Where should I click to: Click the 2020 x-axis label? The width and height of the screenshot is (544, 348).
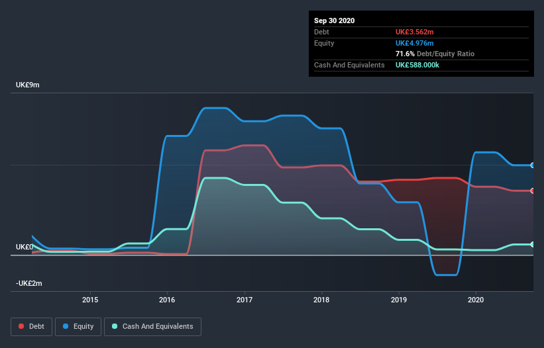pyautogui.click(x=476, y=300)
